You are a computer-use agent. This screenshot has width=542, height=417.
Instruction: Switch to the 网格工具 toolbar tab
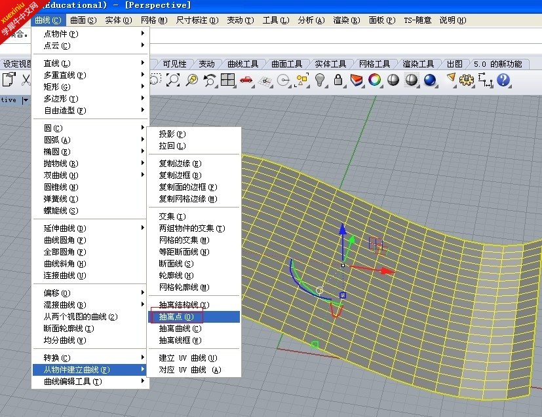374,64
